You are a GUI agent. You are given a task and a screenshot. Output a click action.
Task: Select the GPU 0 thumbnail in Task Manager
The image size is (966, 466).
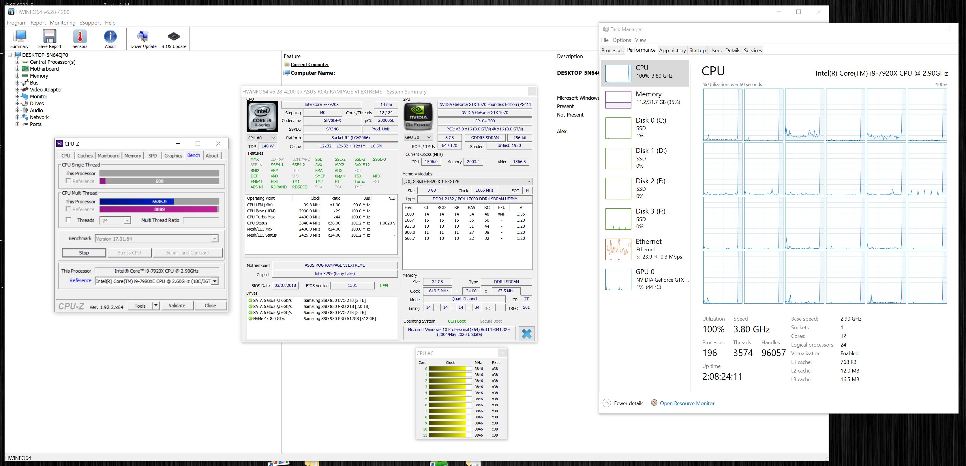click(x=618, y=280)
